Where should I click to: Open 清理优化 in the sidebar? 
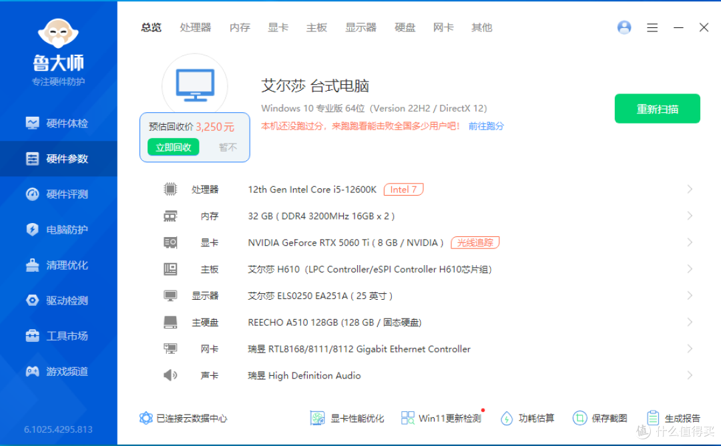pos(58,265)
